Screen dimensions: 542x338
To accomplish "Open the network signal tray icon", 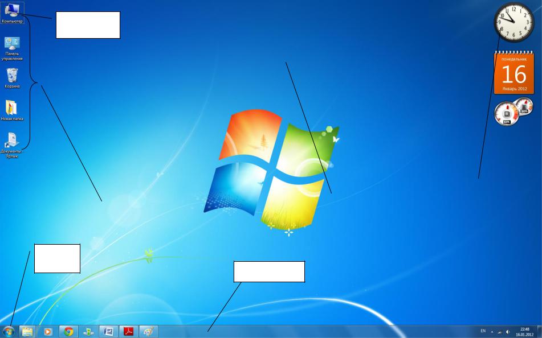I will (500, 331).
